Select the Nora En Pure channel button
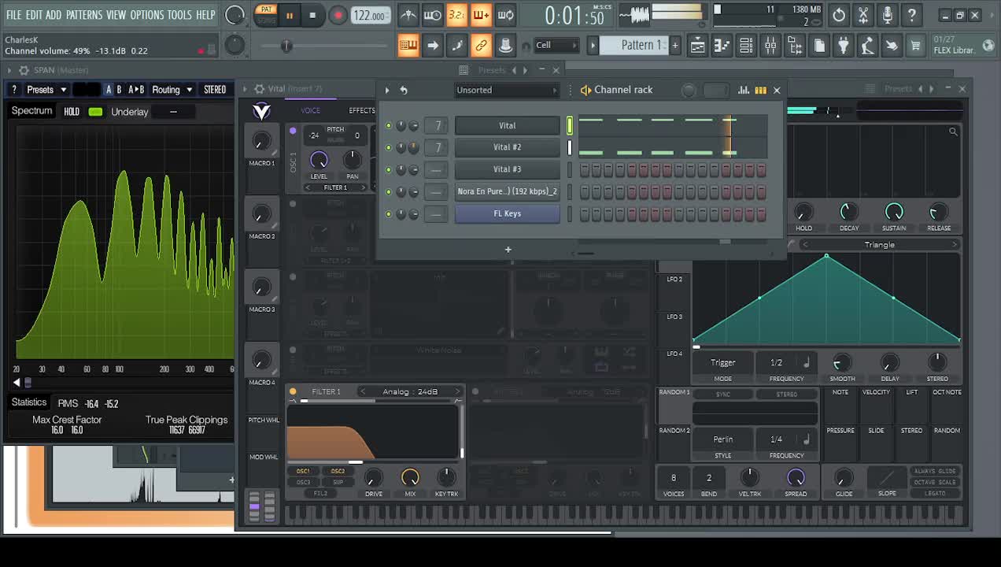Viewport: 1001px width, 567px height. tap(507, 191)
